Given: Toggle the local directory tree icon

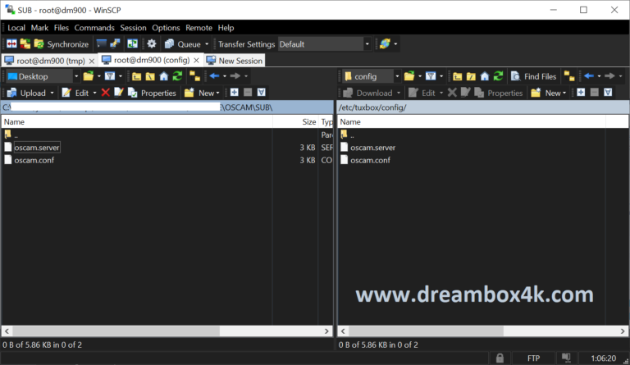Looking at the screenshot, I should point(195,76).
